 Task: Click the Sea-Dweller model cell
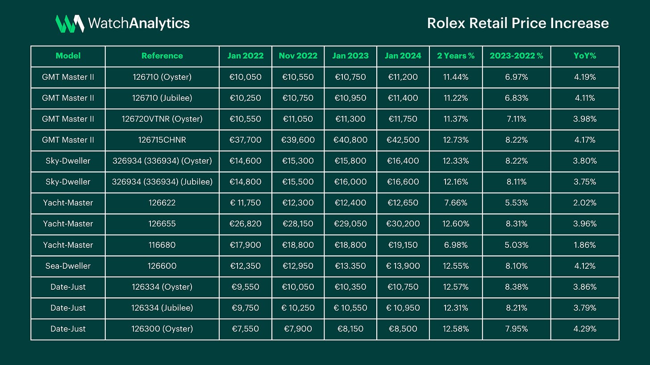[x=68, y=266]
